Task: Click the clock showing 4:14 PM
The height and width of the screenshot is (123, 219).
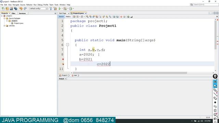Action: coord(208,121)
